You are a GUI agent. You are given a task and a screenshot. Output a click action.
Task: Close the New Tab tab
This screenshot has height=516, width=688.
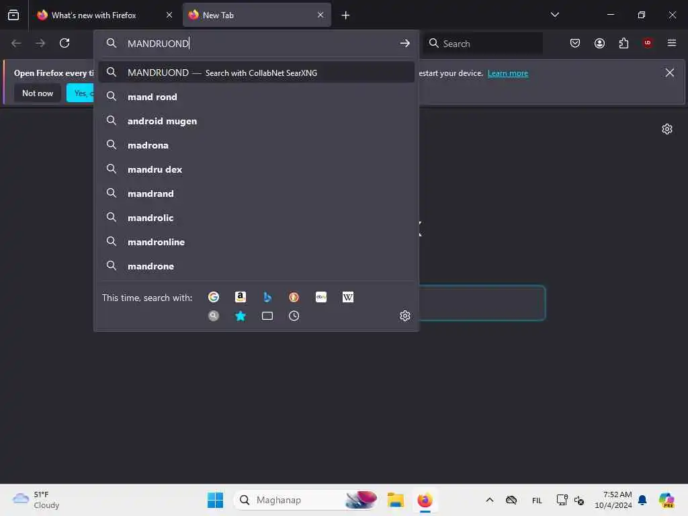pos(320,15)
